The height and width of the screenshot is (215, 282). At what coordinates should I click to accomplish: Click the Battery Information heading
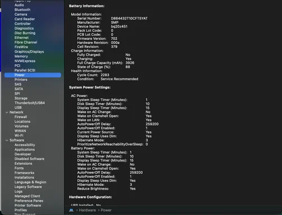click(x=87, y=6)
